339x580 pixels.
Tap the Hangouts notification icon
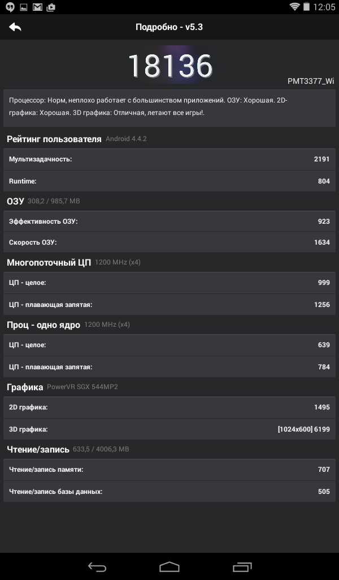point(9,7)
